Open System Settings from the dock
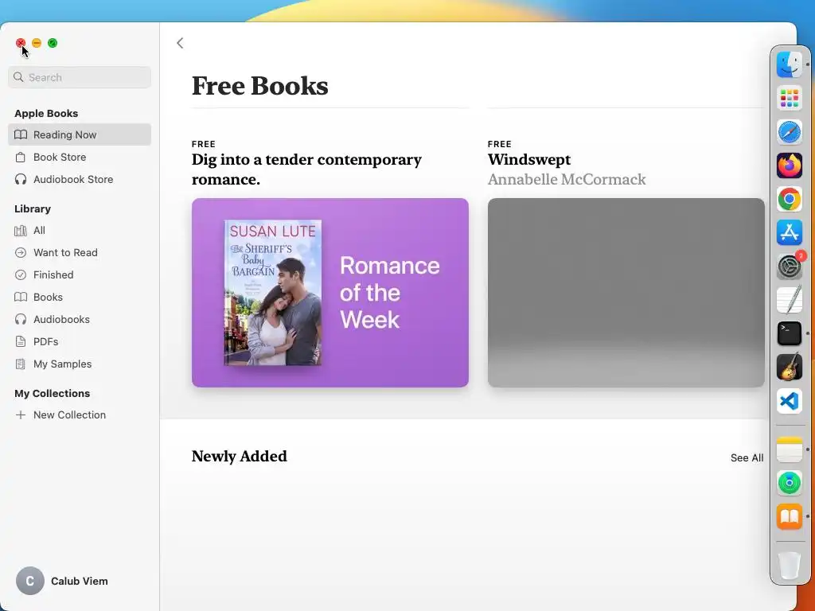Viewport: 815px width, 611px height. click(x=790, y=267)
